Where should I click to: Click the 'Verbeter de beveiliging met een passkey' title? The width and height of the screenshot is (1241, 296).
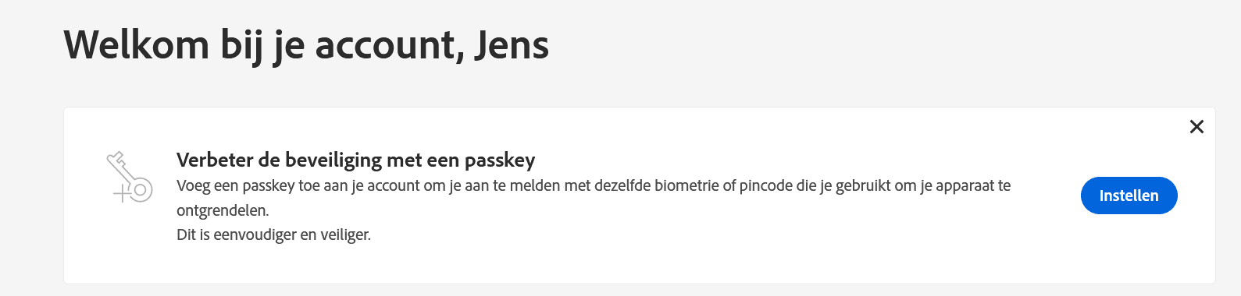click(356, 160)
